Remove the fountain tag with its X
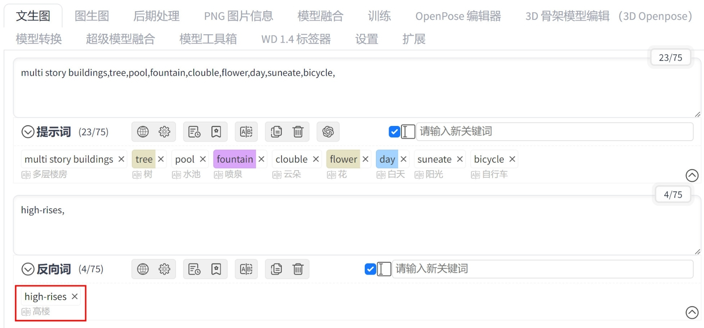 (262, 159)
